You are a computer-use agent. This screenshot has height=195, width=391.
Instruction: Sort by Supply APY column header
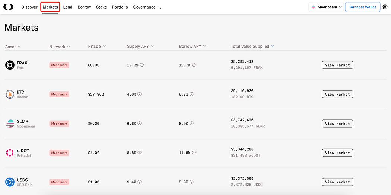pyautogui.click(x=140, y=46)
